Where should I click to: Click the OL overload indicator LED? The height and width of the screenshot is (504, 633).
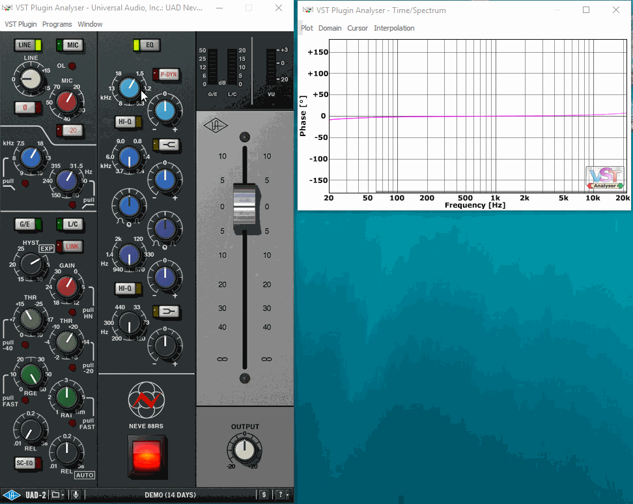[72, 66]
